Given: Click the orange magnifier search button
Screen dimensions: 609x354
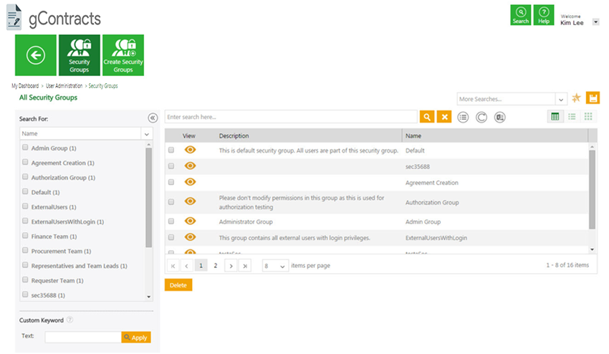Looking at the screenshot, I should (427, 117).
